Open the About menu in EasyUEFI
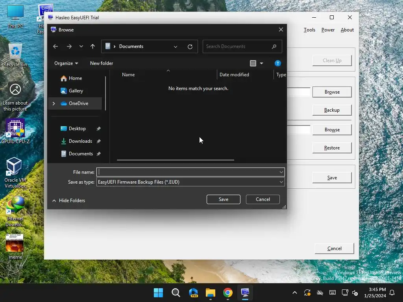The height and width of the screenshot is (302, 403). tap(347, 30)
